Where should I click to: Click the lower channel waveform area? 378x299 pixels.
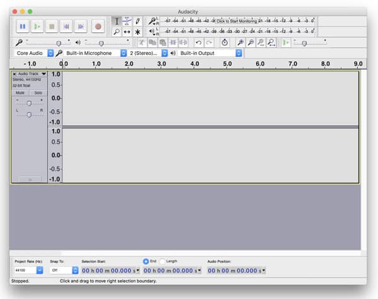[x=210, y=155]
